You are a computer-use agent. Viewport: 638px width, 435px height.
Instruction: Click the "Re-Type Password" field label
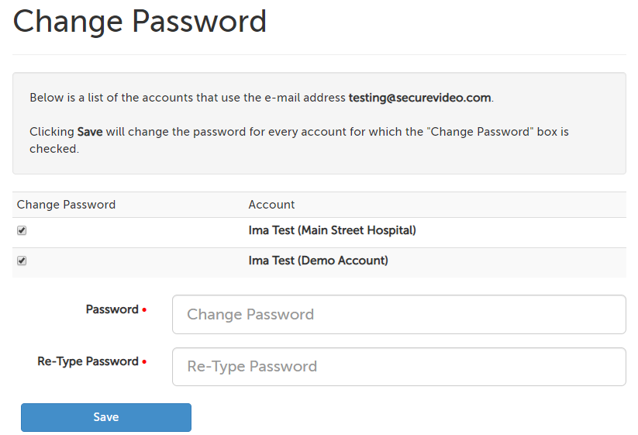coord(88,361)
